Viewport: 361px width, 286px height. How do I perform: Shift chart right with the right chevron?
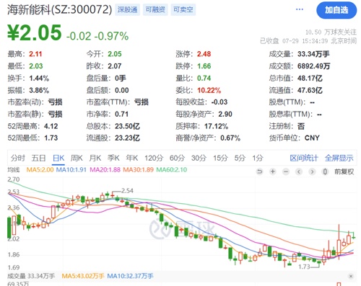pos(312,171)
